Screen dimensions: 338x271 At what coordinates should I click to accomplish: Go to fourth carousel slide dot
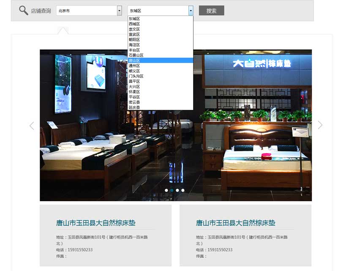tap(183, 190)
